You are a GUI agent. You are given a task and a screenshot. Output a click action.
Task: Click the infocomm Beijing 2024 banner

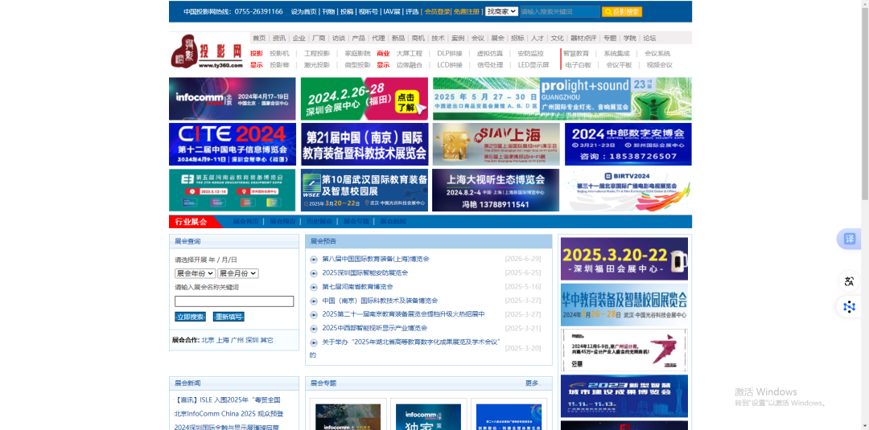pos(233,99)
